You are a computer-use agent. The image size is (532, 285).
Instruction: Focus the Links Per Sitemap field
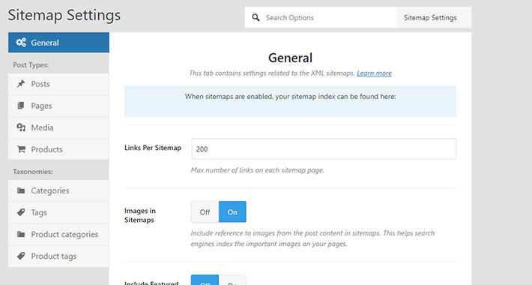(324, 148)
